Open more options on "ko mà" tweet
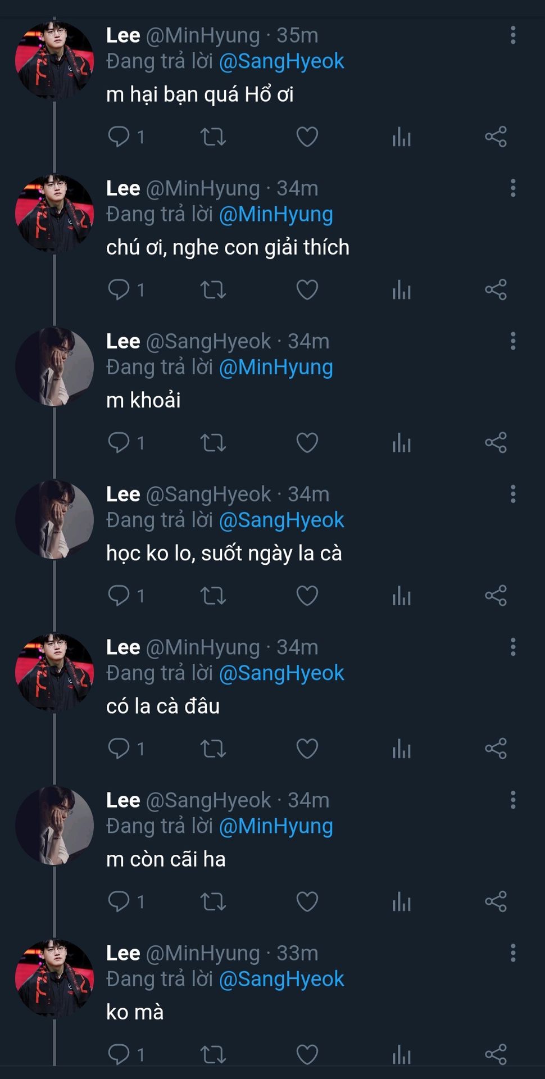The height and width of the screenshot is (1079, 545). pyautogui.click(x=513, y=953)
